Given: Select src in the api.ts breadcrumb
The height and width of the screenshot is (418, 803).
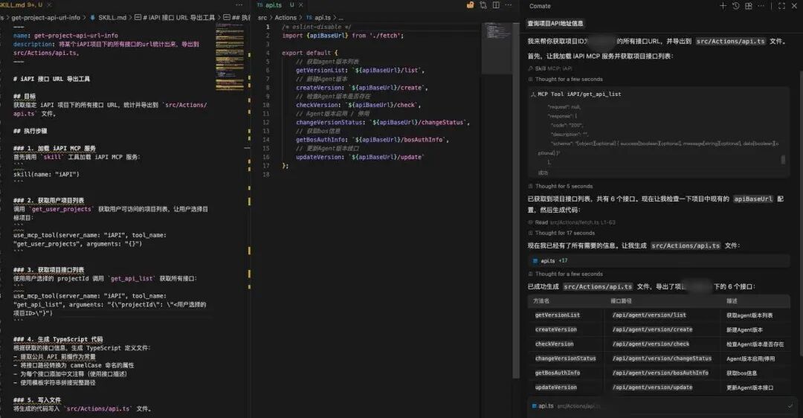Looking at the screenshot, I should tap(262, 17).
